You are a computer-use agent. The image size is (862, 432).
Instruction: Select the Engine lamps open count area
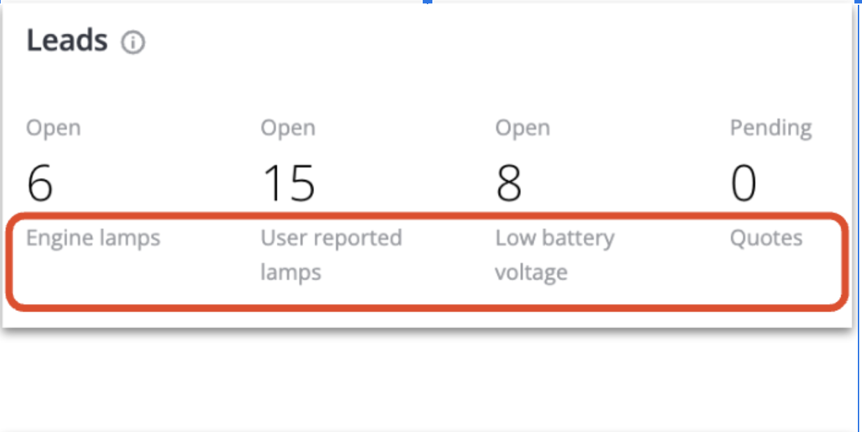[38, 182]
